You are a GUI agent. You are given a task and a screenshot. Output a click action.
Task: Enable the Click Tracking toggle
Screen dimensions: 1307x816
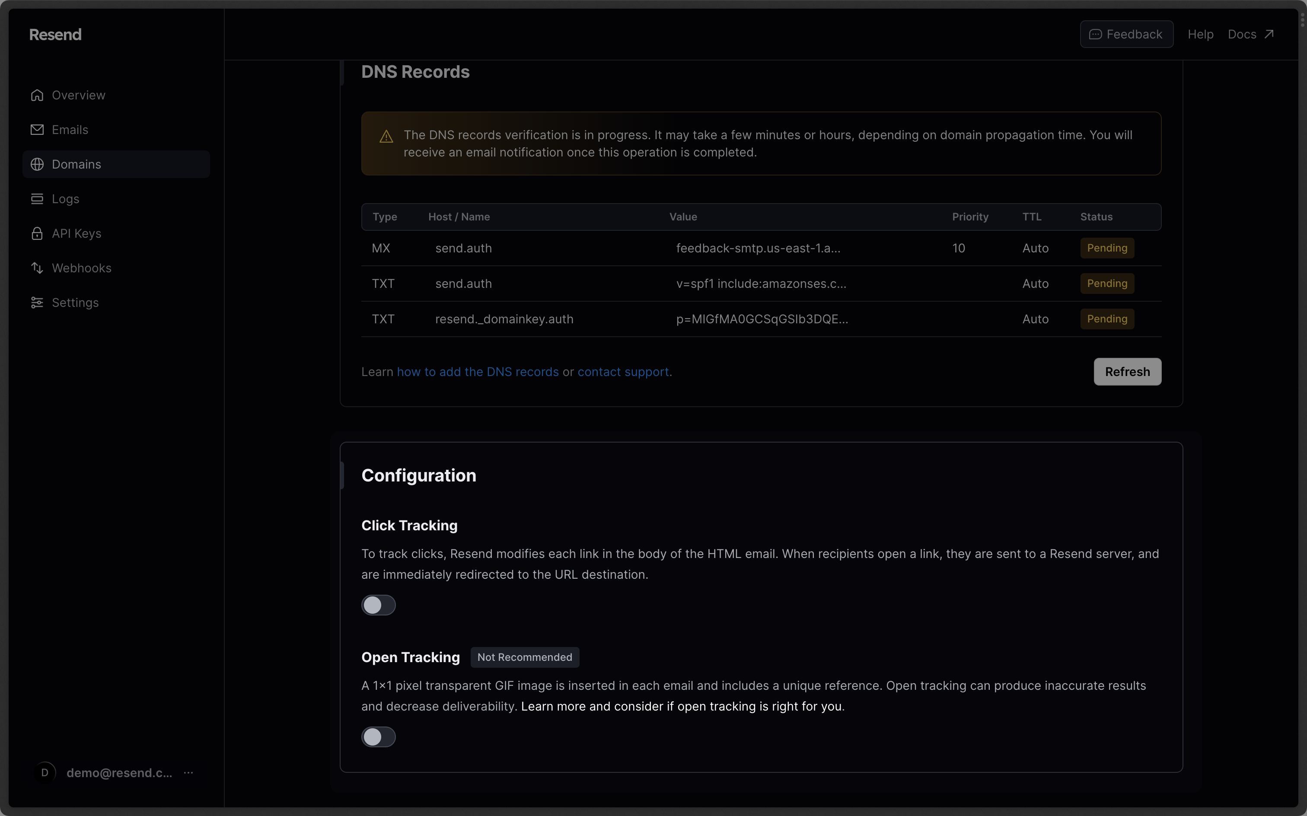378,605
